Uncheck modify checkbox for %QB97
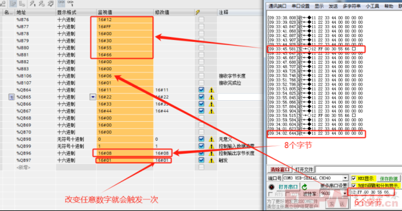 202,160
